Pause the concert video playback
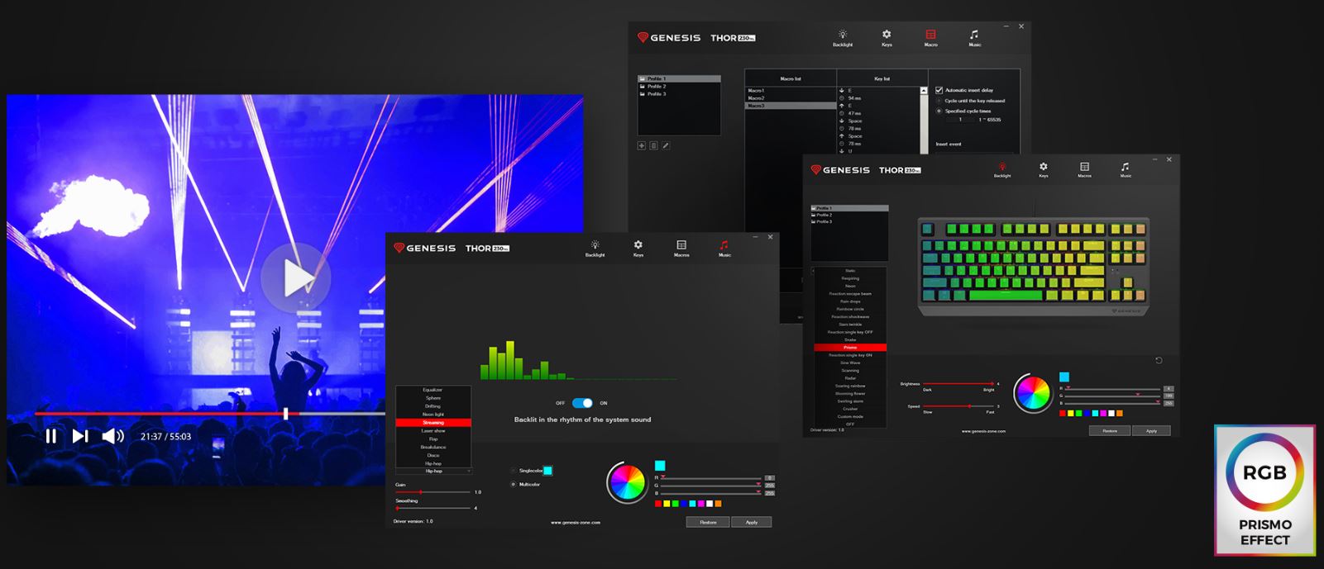This screenshot has height=569, width=1324. coord(51,436)
